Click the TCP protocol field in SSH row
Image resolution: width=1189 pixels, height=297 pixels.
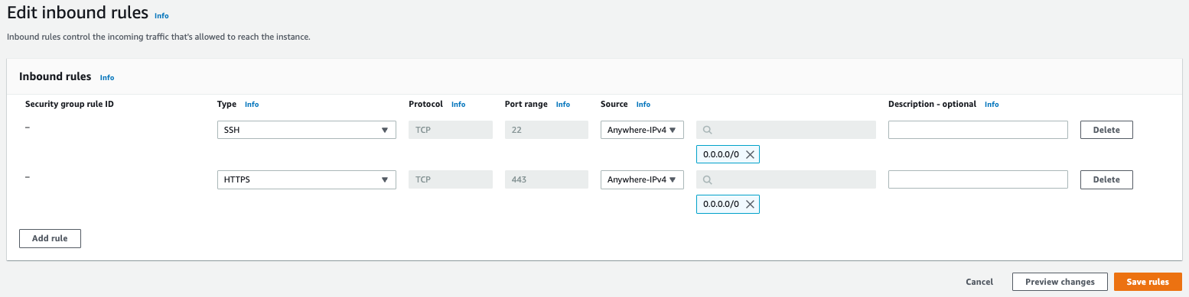click(x=451, y=130)
